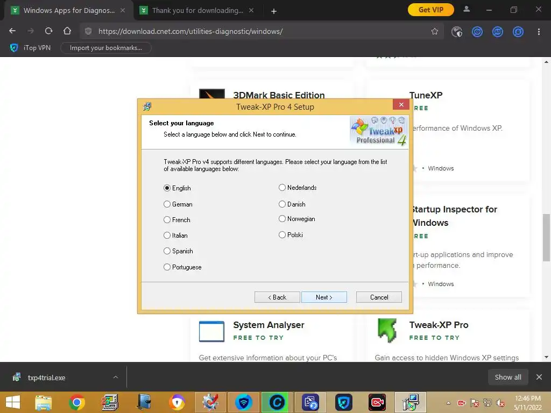Image resolution: width=551 pixels, height=413 pixels.
Task: Select the Danish radio button
Action: coord(282,204)
